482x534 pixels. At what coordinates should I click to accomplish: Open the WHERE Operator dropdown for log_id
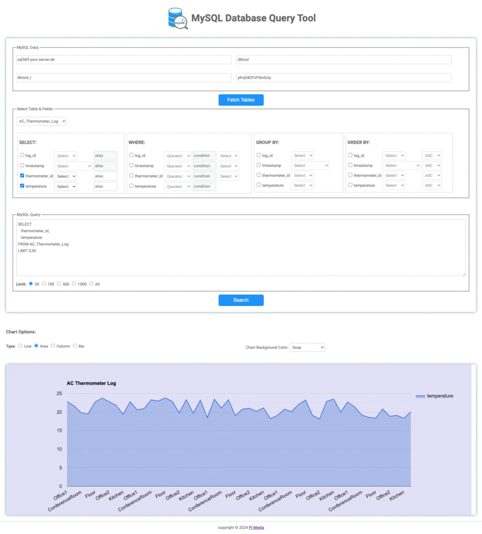tap(177, 155)
